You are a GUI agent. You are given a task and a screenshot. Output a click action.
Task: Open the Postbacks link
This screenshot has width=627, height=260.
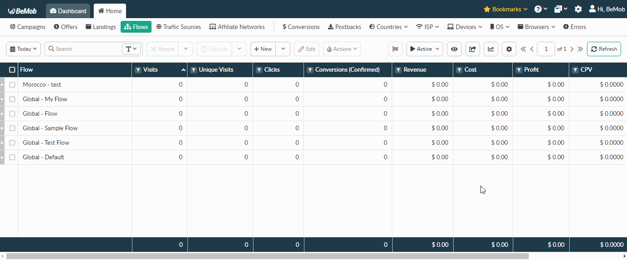point(344,27)
